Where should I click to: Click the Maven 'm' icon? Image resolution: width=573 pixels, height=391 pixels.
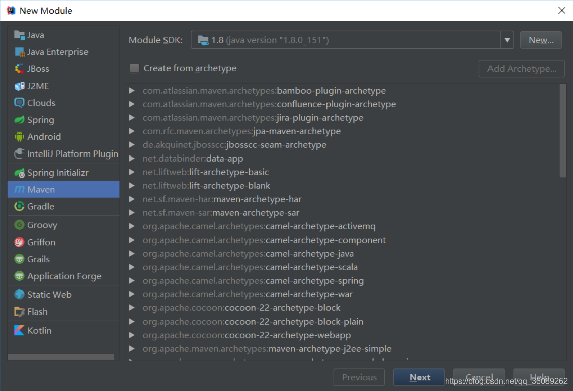tap(19, 189)
